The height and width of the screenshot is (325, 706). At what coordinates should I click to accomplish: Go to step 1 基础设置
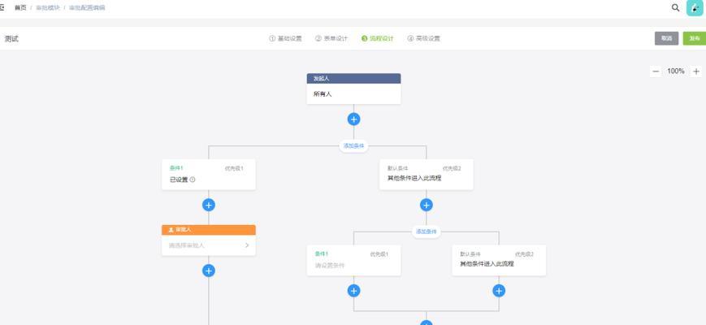coord(285,38)
